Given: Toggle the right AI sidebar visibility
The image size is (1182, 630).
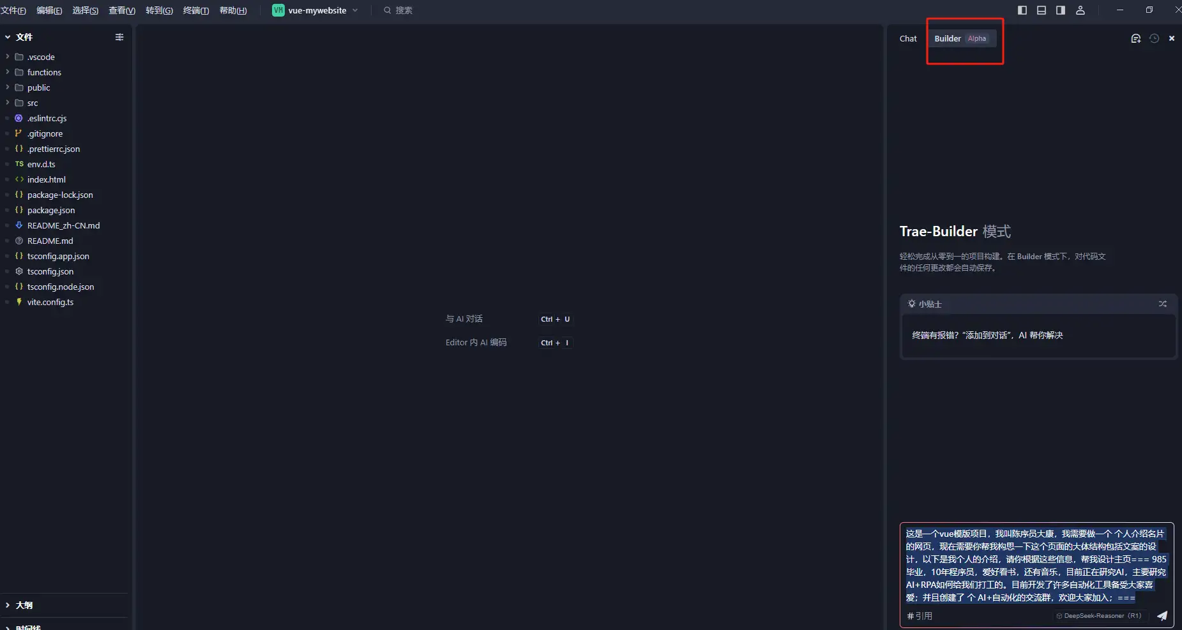Looking at the screenshot, I should coord(1061,10).
